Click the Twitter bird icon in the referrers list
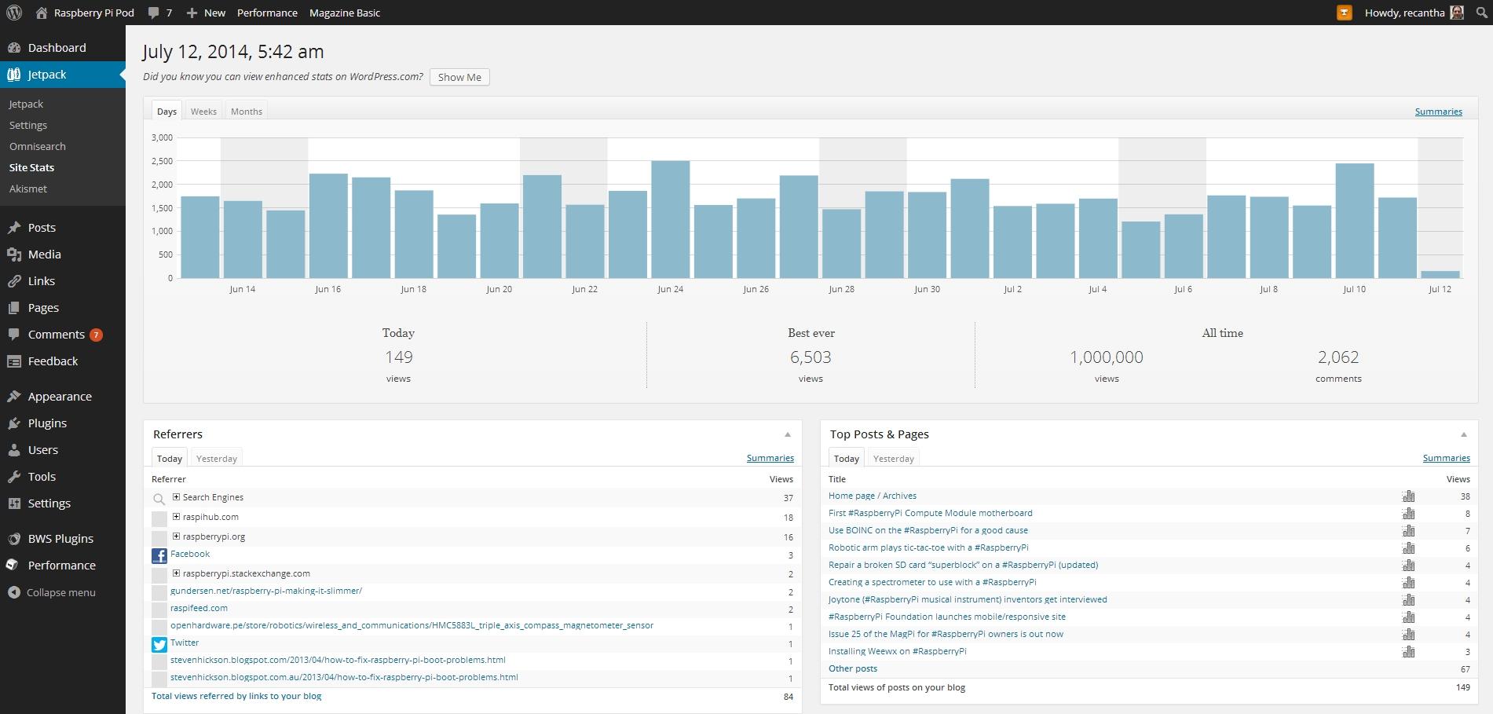 [159, 644]
